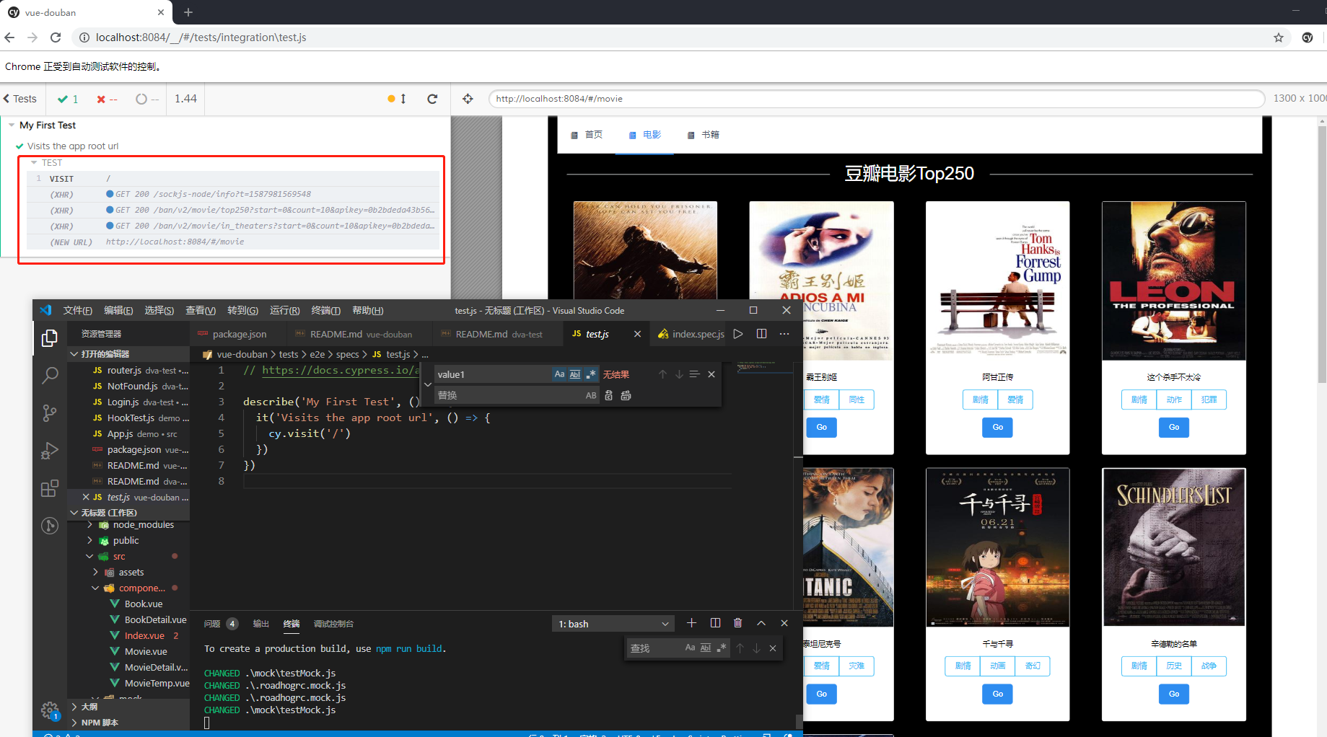The height and width of the screenshot is (737, 1327).
Task: Toggle Match Case in terminal find box
Action: click(690, 648)
